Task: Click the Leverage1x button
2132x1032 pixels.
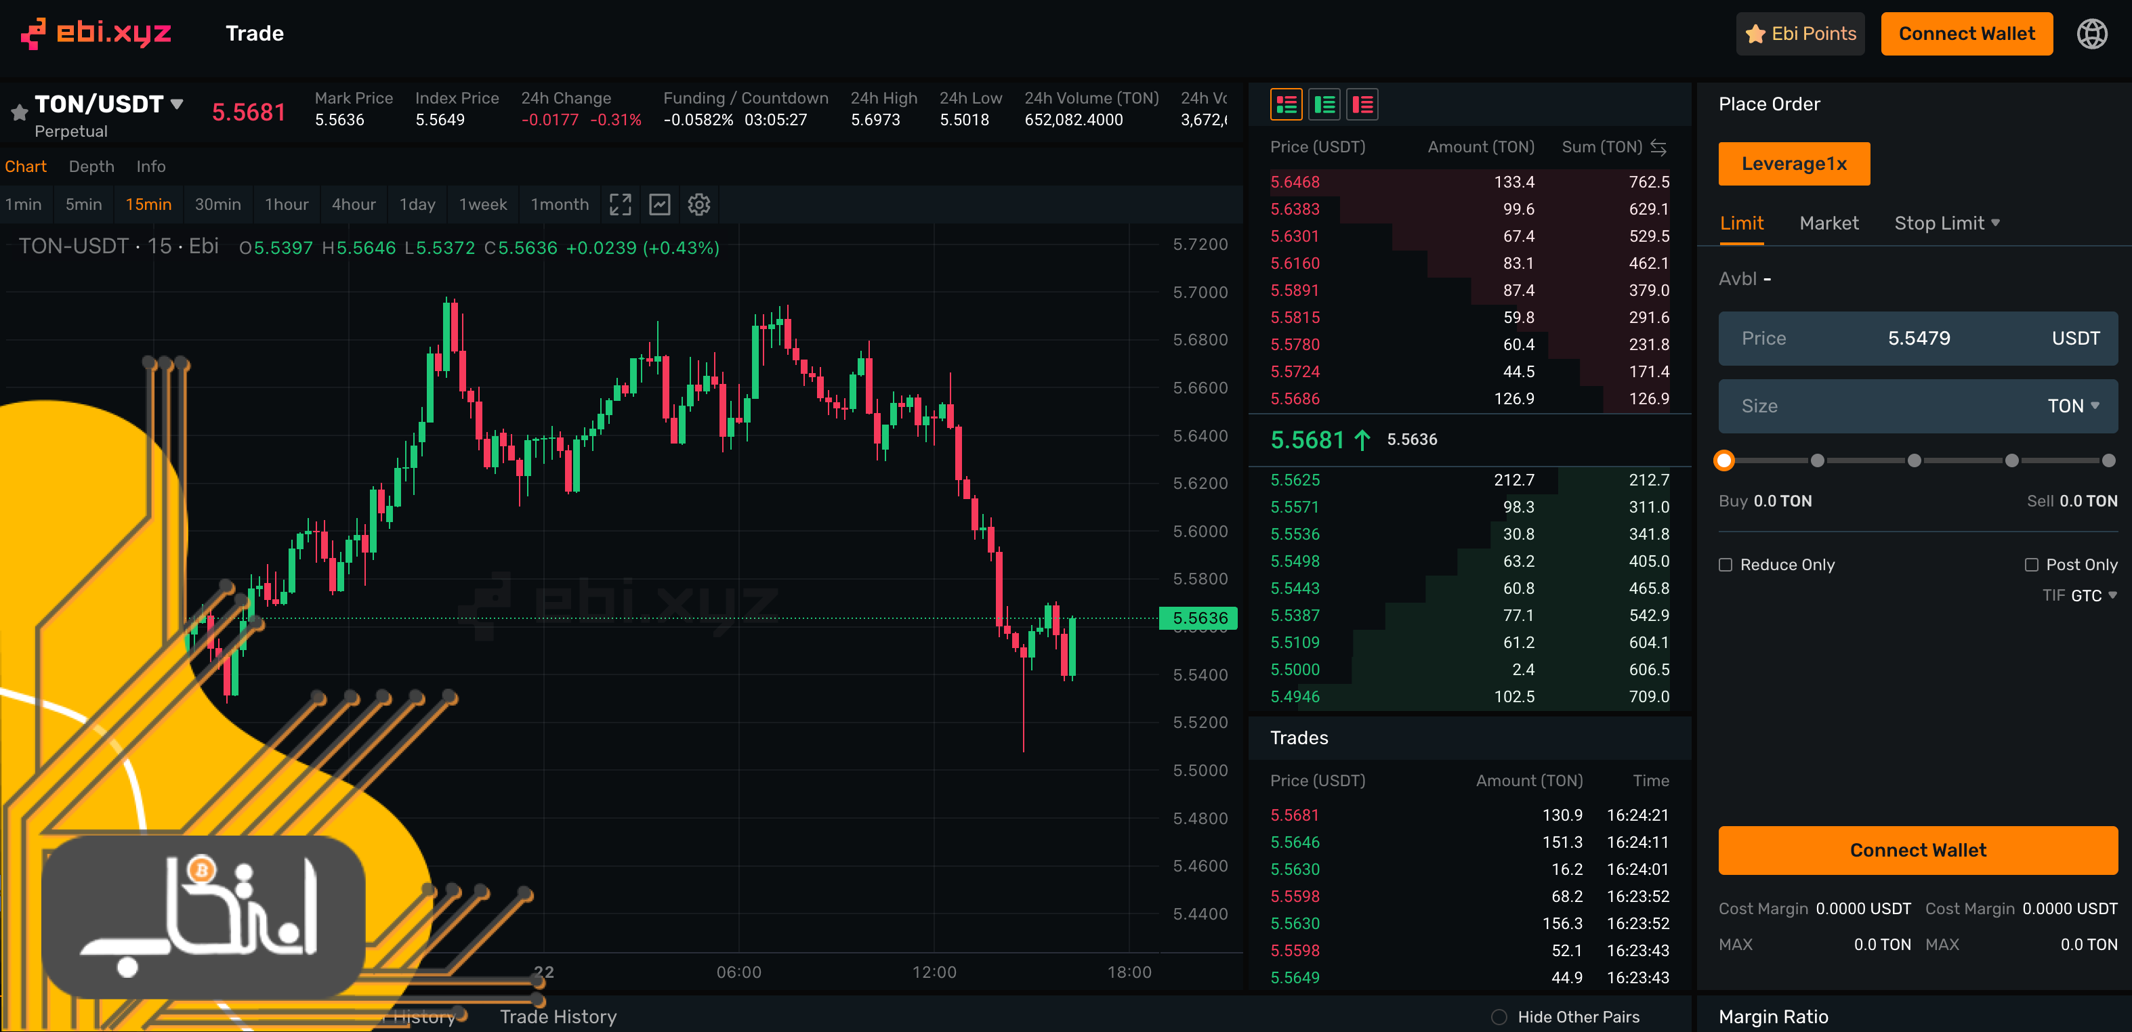Action: [x=1793, y=164]
